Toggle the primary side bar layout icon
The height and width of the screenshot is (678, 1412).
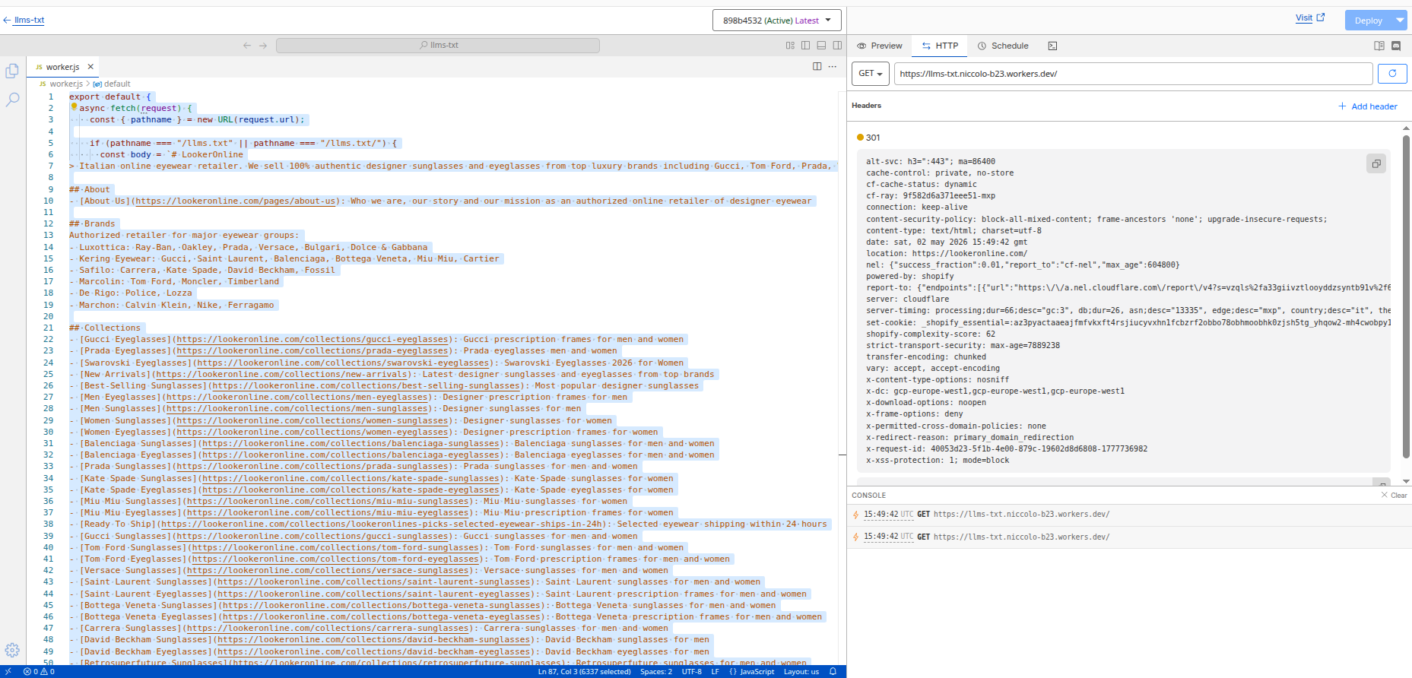(x=806, y=46)
